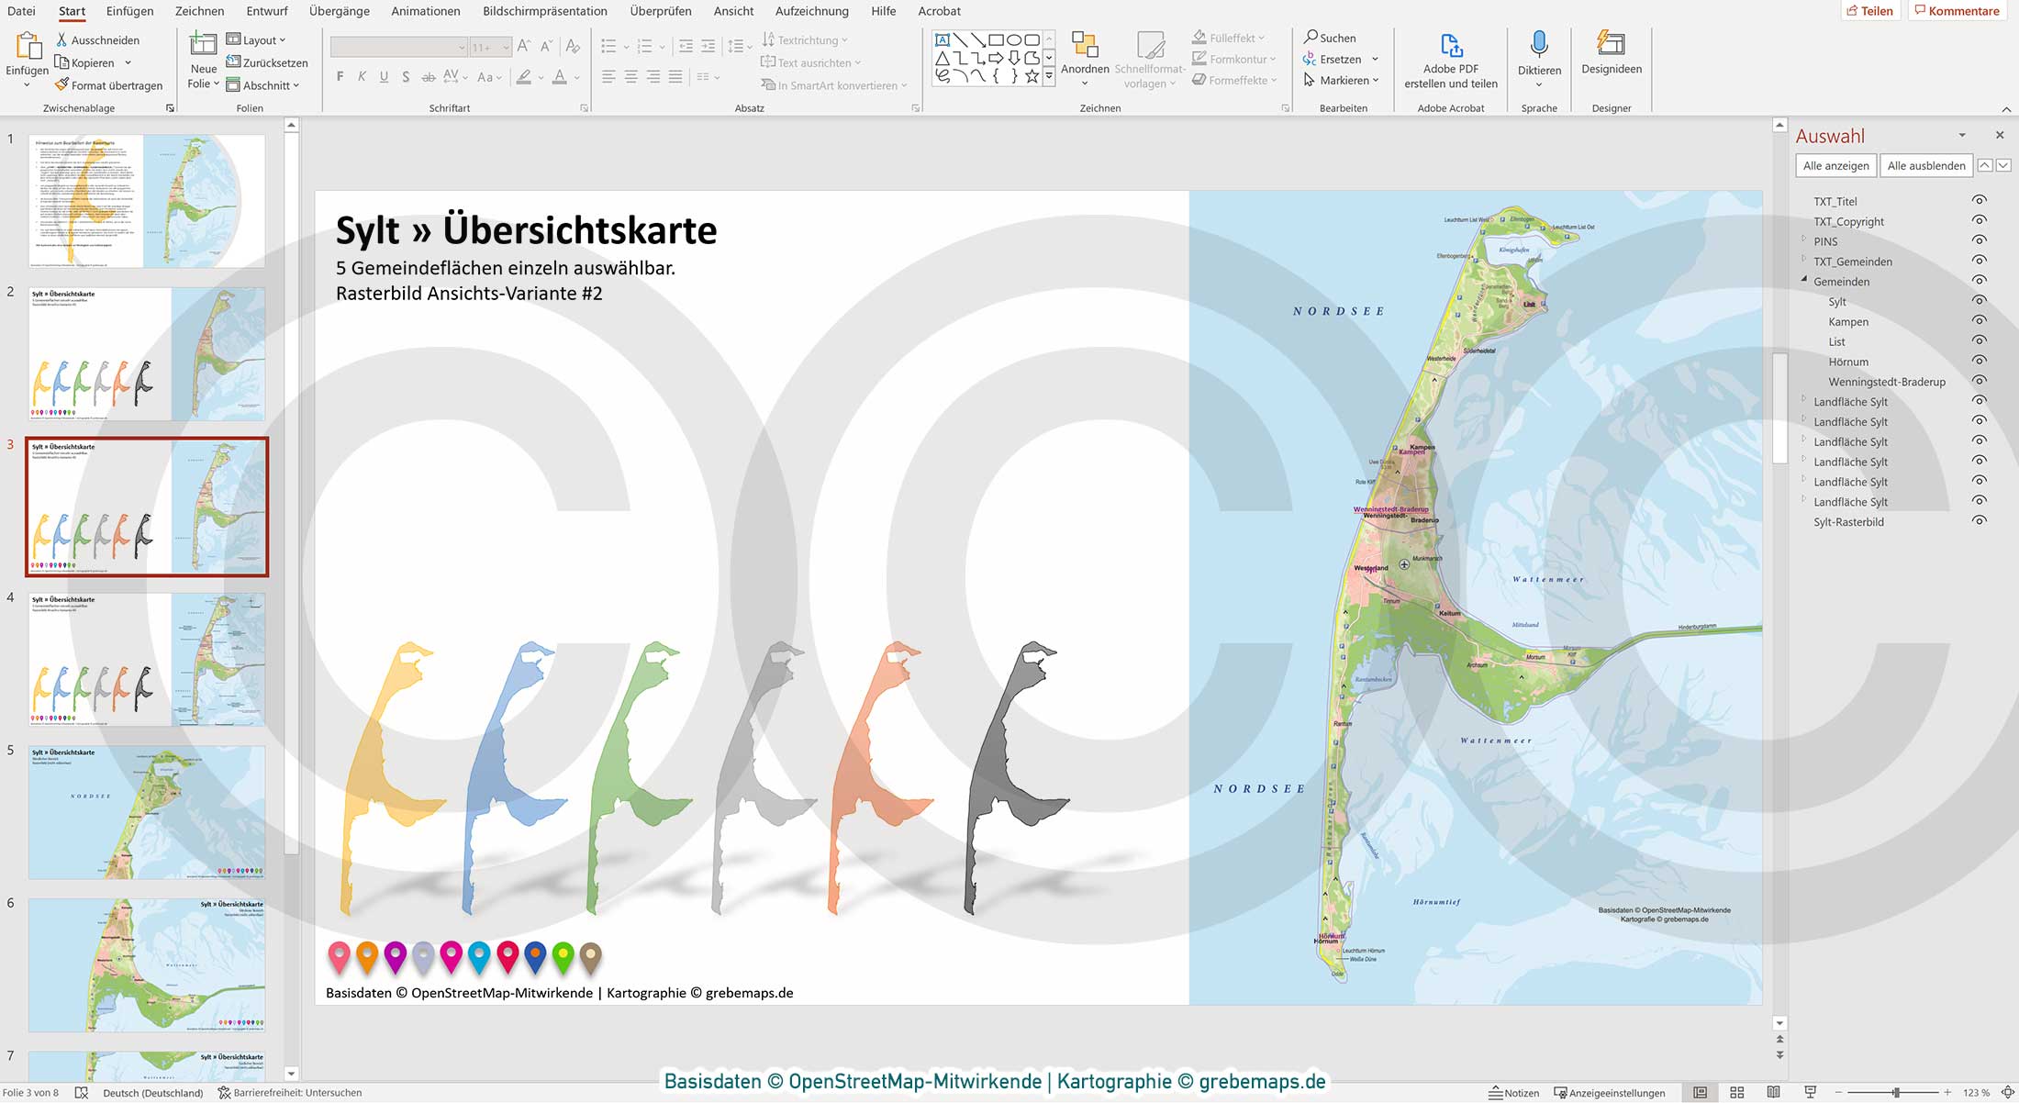Image resolution: width=2019 pixels, height=1103 pixels.
Task: Open Designideen panel
Action: tap(1611, 55)
